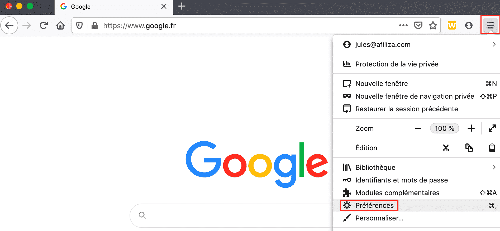The image size is (500, 231).
Task: Toggle full screen mode in Zoom row
Action: click(492, 128)
